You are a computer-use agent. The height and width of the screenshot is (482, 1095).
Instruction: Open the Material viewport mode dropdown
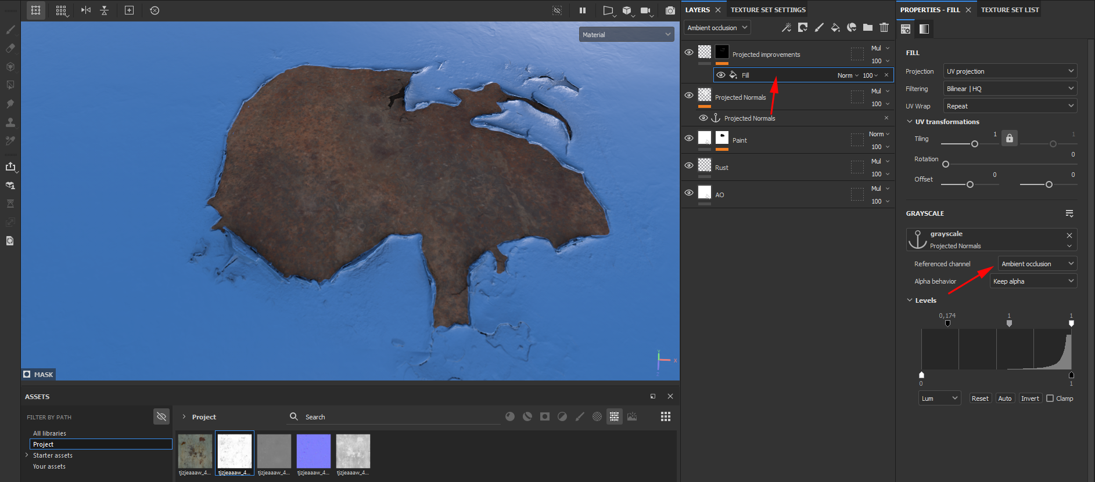click(x=626, y=35)
